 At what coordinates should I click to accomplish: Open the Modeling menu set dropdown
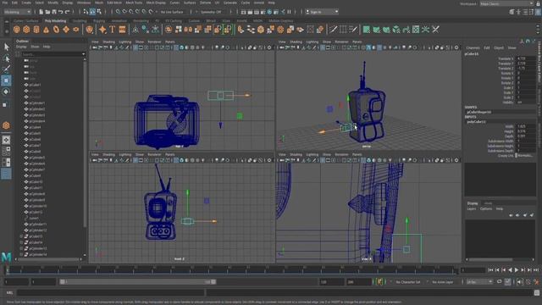click(17, 12)
